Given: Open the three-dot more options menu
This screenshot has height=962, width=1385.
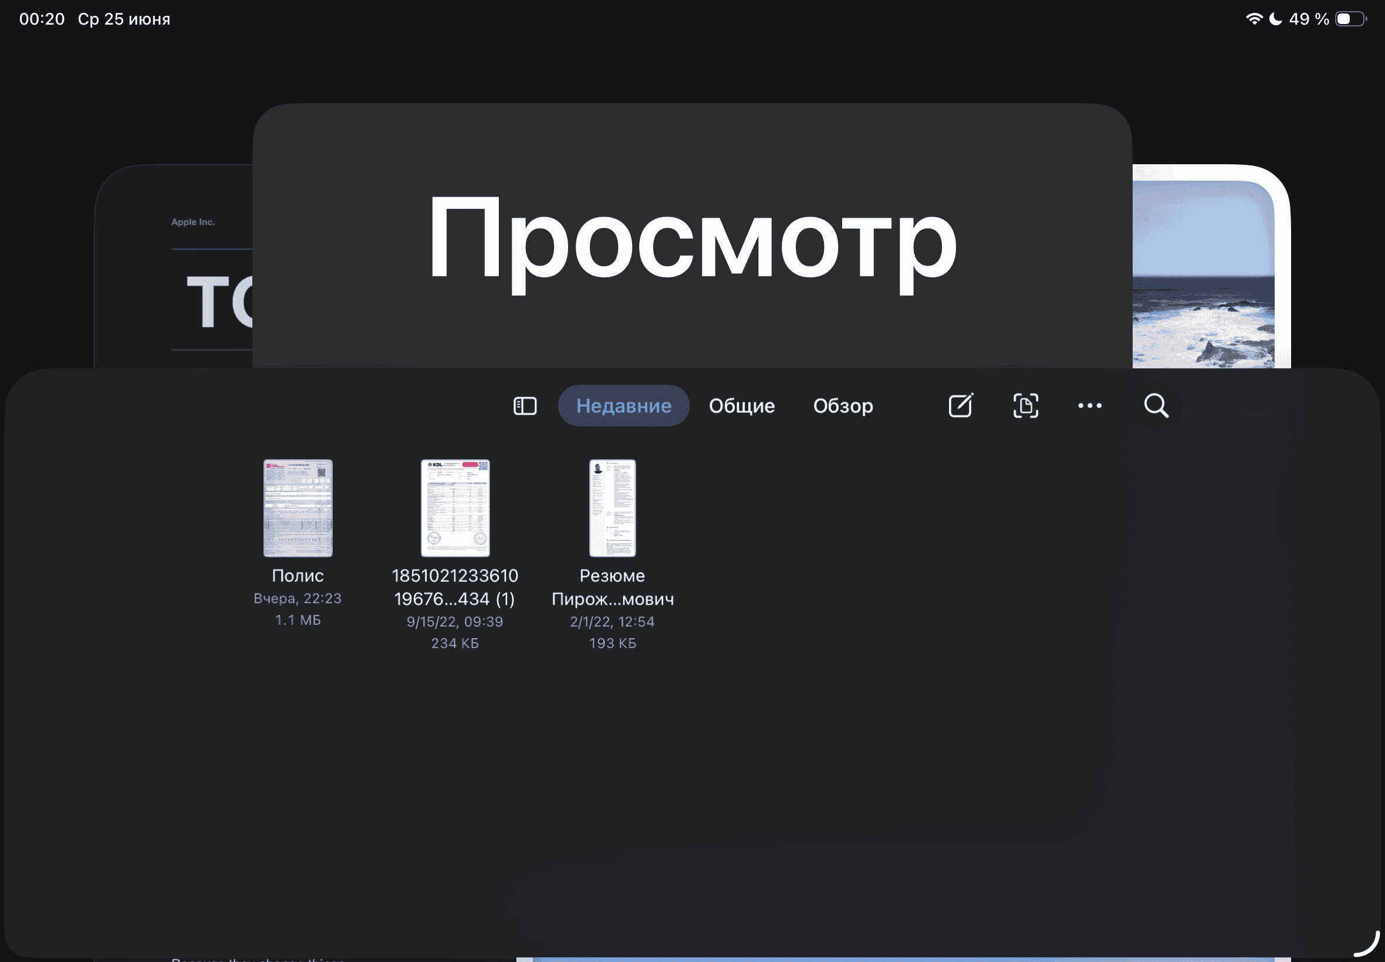Looking at the screenshot, I should click(1090, 406).
